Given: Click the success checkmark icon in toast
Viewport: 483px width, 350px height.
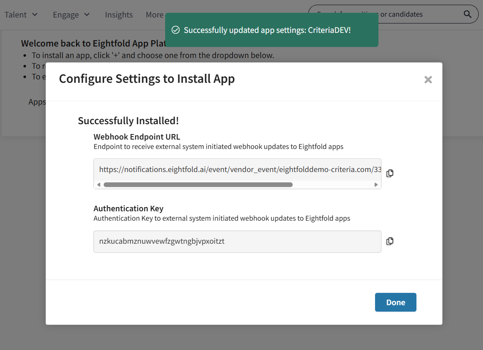Looking at the screenshot, I should point(175,30).
